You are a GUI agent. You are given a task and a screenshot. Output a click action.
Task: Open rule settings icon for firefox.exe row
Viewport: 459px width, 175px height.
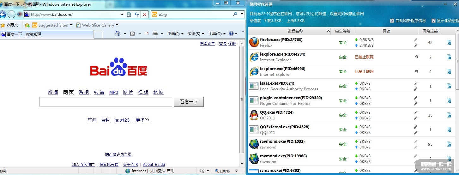449,42
